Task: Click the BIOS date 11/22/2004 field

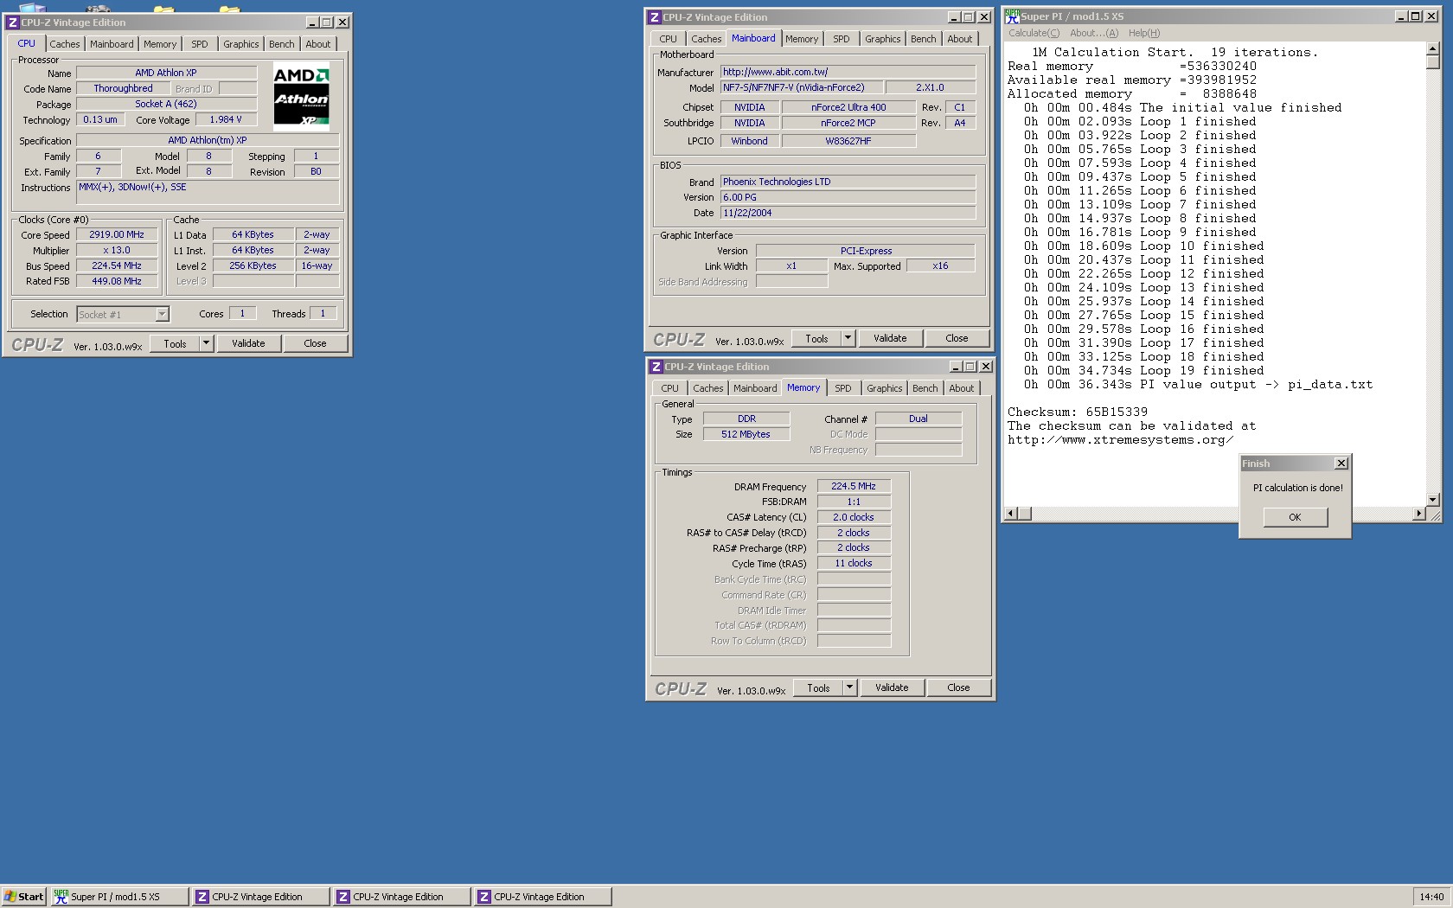Action: point(848,213)
